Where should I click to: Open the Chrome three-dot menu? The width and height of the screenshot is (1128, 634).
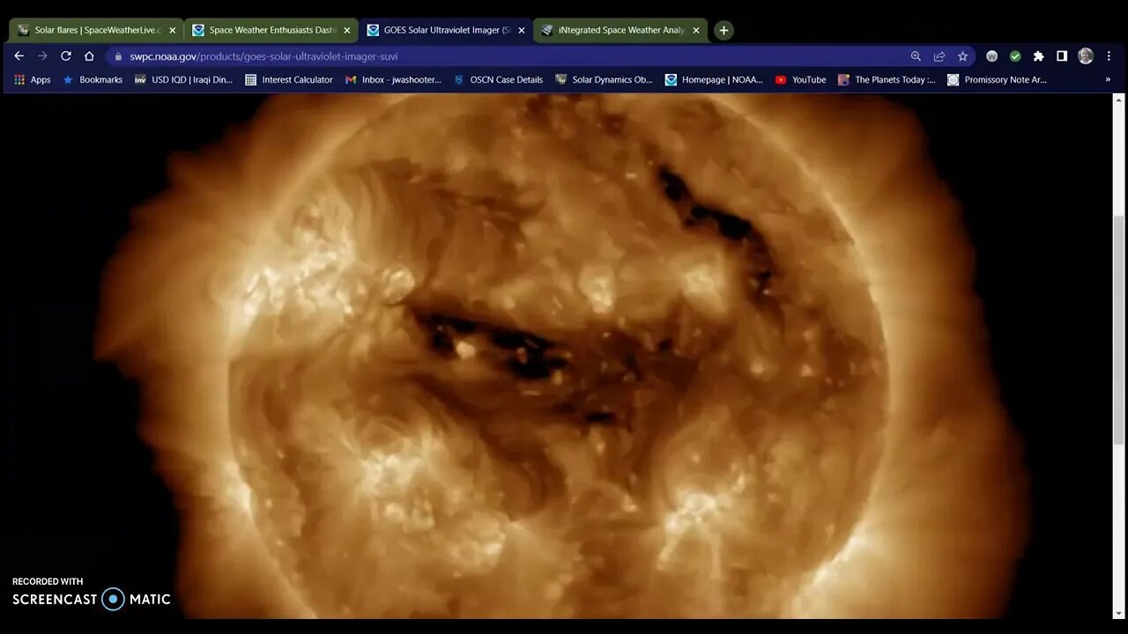pyautogui.click(x=1109, y=55)
